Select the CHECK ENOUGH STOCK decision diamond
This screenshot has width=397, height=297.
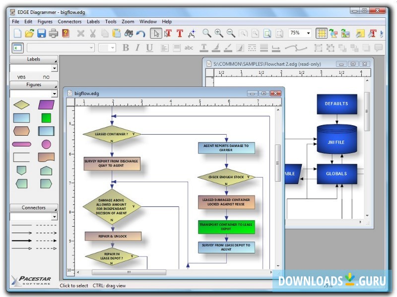[227, 177]
